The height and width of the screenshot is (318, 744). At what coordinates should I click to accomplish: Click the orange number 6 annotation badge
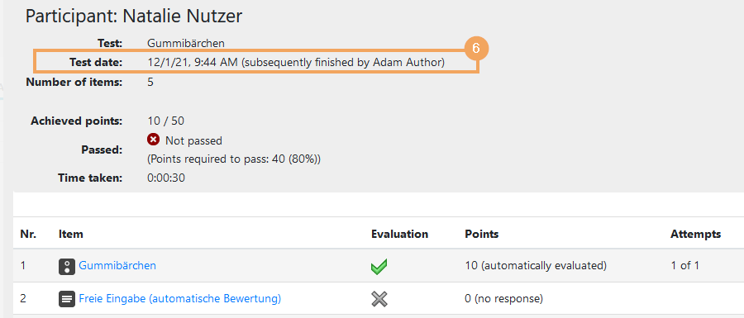coord(476,49)
